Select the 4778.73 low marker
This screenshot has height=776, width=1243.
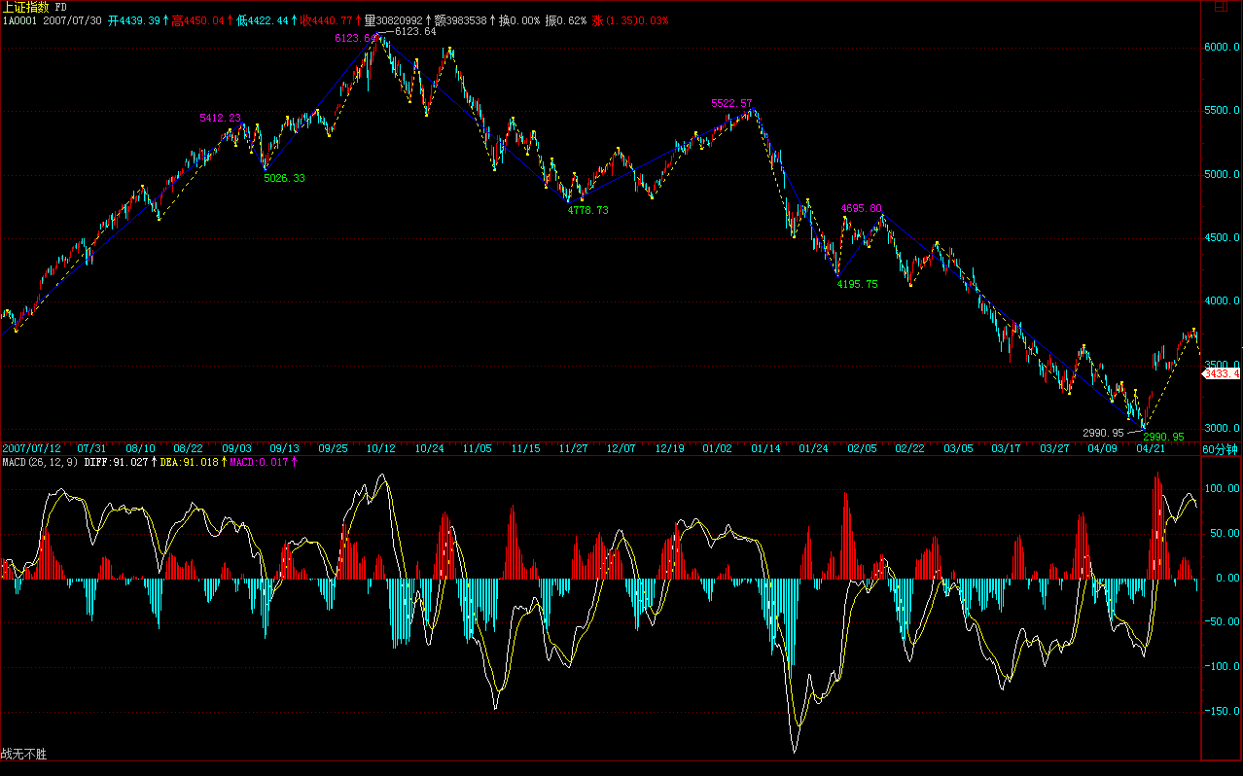pos(587,210)
